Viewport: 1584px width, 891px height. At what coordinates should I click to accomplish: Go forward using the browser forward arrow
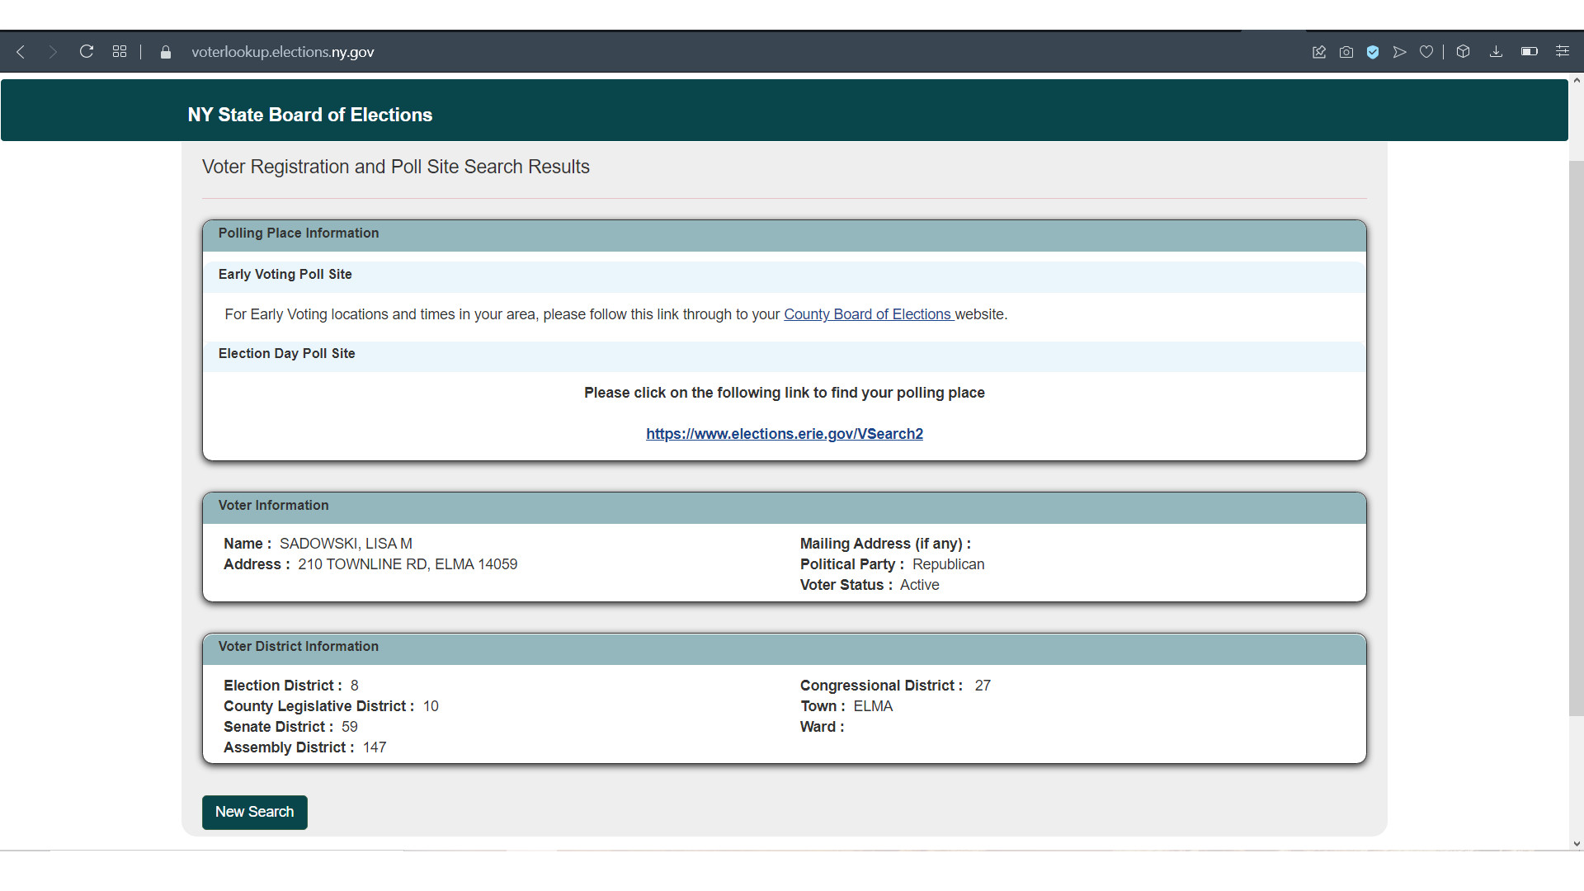53,52
